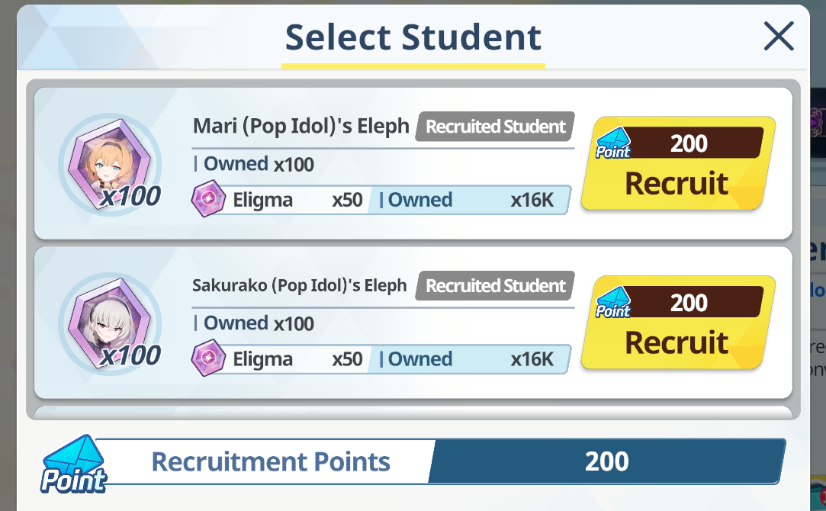Click Recruited Student tag for Mari

495,127
